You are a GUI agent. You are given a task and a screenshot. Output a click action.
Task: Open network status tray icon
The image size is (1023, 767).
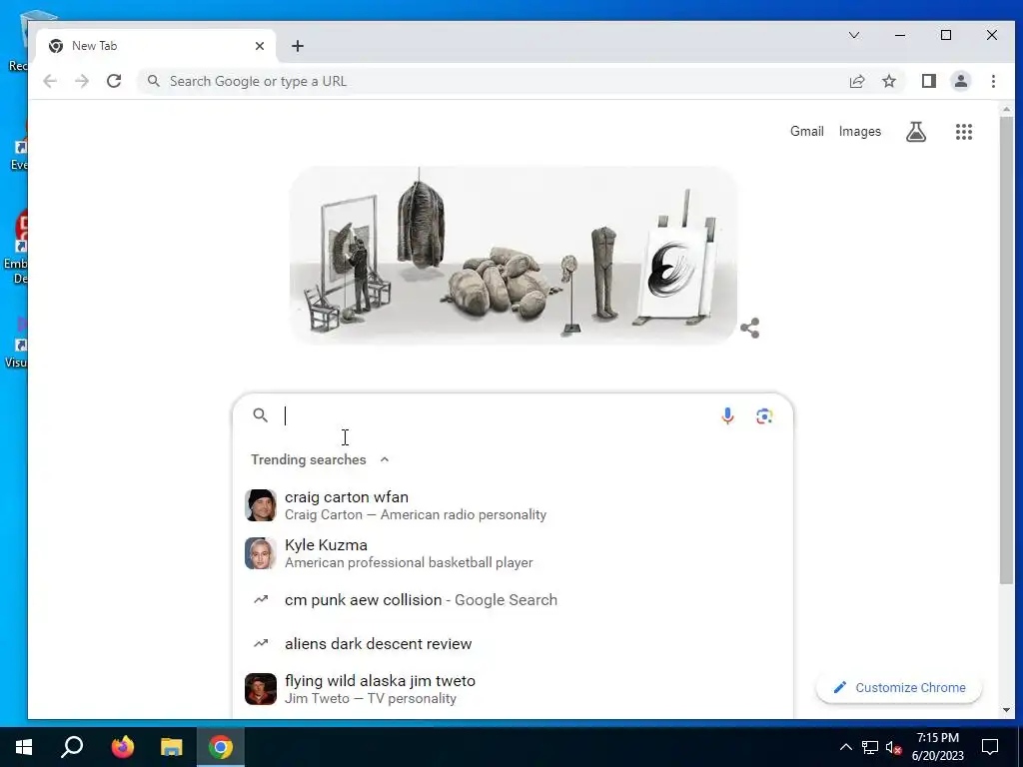870,747
